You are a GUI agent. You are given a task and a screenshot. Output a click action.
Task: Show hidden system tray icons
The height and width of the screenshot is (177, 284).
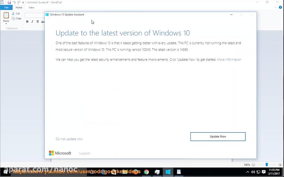(248, 172)
